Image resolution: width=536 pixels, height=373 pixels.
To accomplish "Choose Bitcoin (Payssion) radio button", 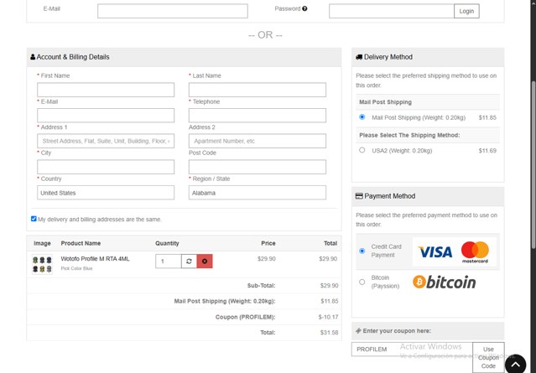I will 362,282.
